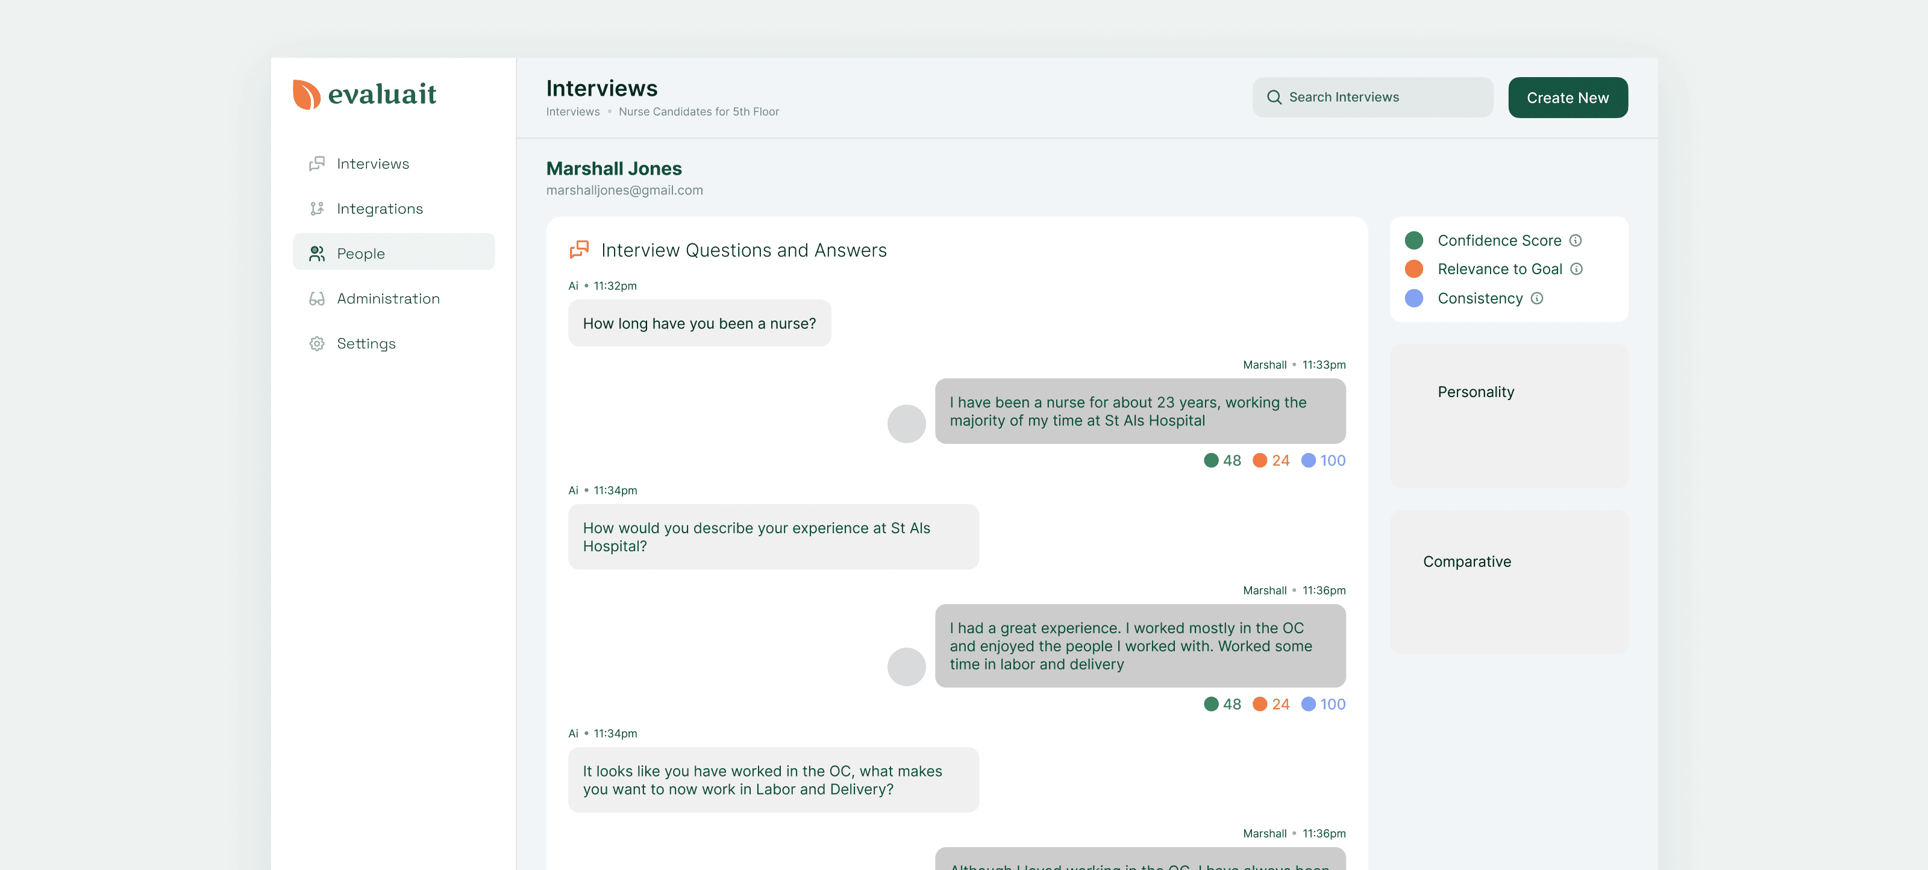Screen dimensions: 1928x870
Task: Open the Administration menu item
Action: click(387, 299)
